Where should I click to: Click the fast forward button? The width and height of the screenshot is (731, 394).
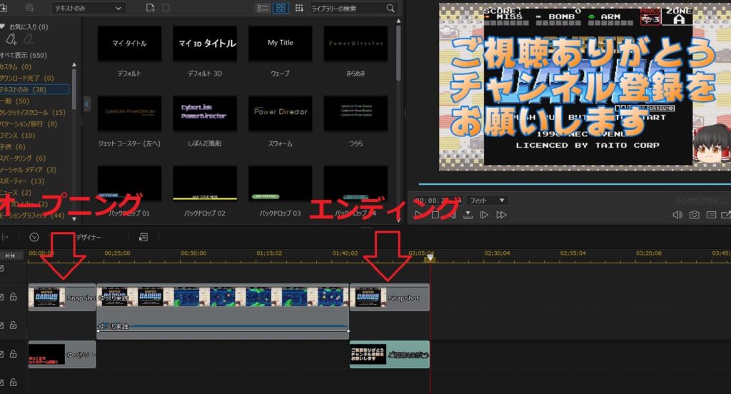501,215
